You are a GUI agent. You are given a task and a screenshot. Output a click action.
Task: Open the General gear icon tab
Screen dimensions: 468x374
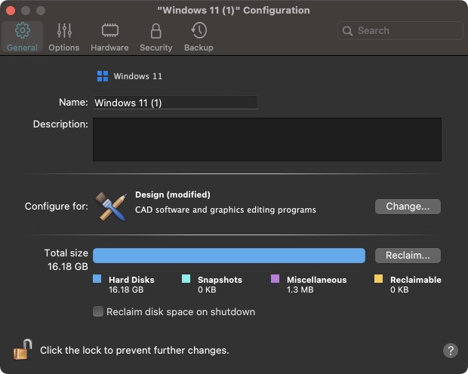pyautogui.click(x=23, y=30)
